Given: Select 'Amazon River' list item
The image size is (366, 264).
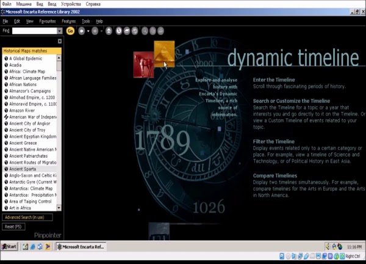Looking at the screenshot, I should (22, 111).
